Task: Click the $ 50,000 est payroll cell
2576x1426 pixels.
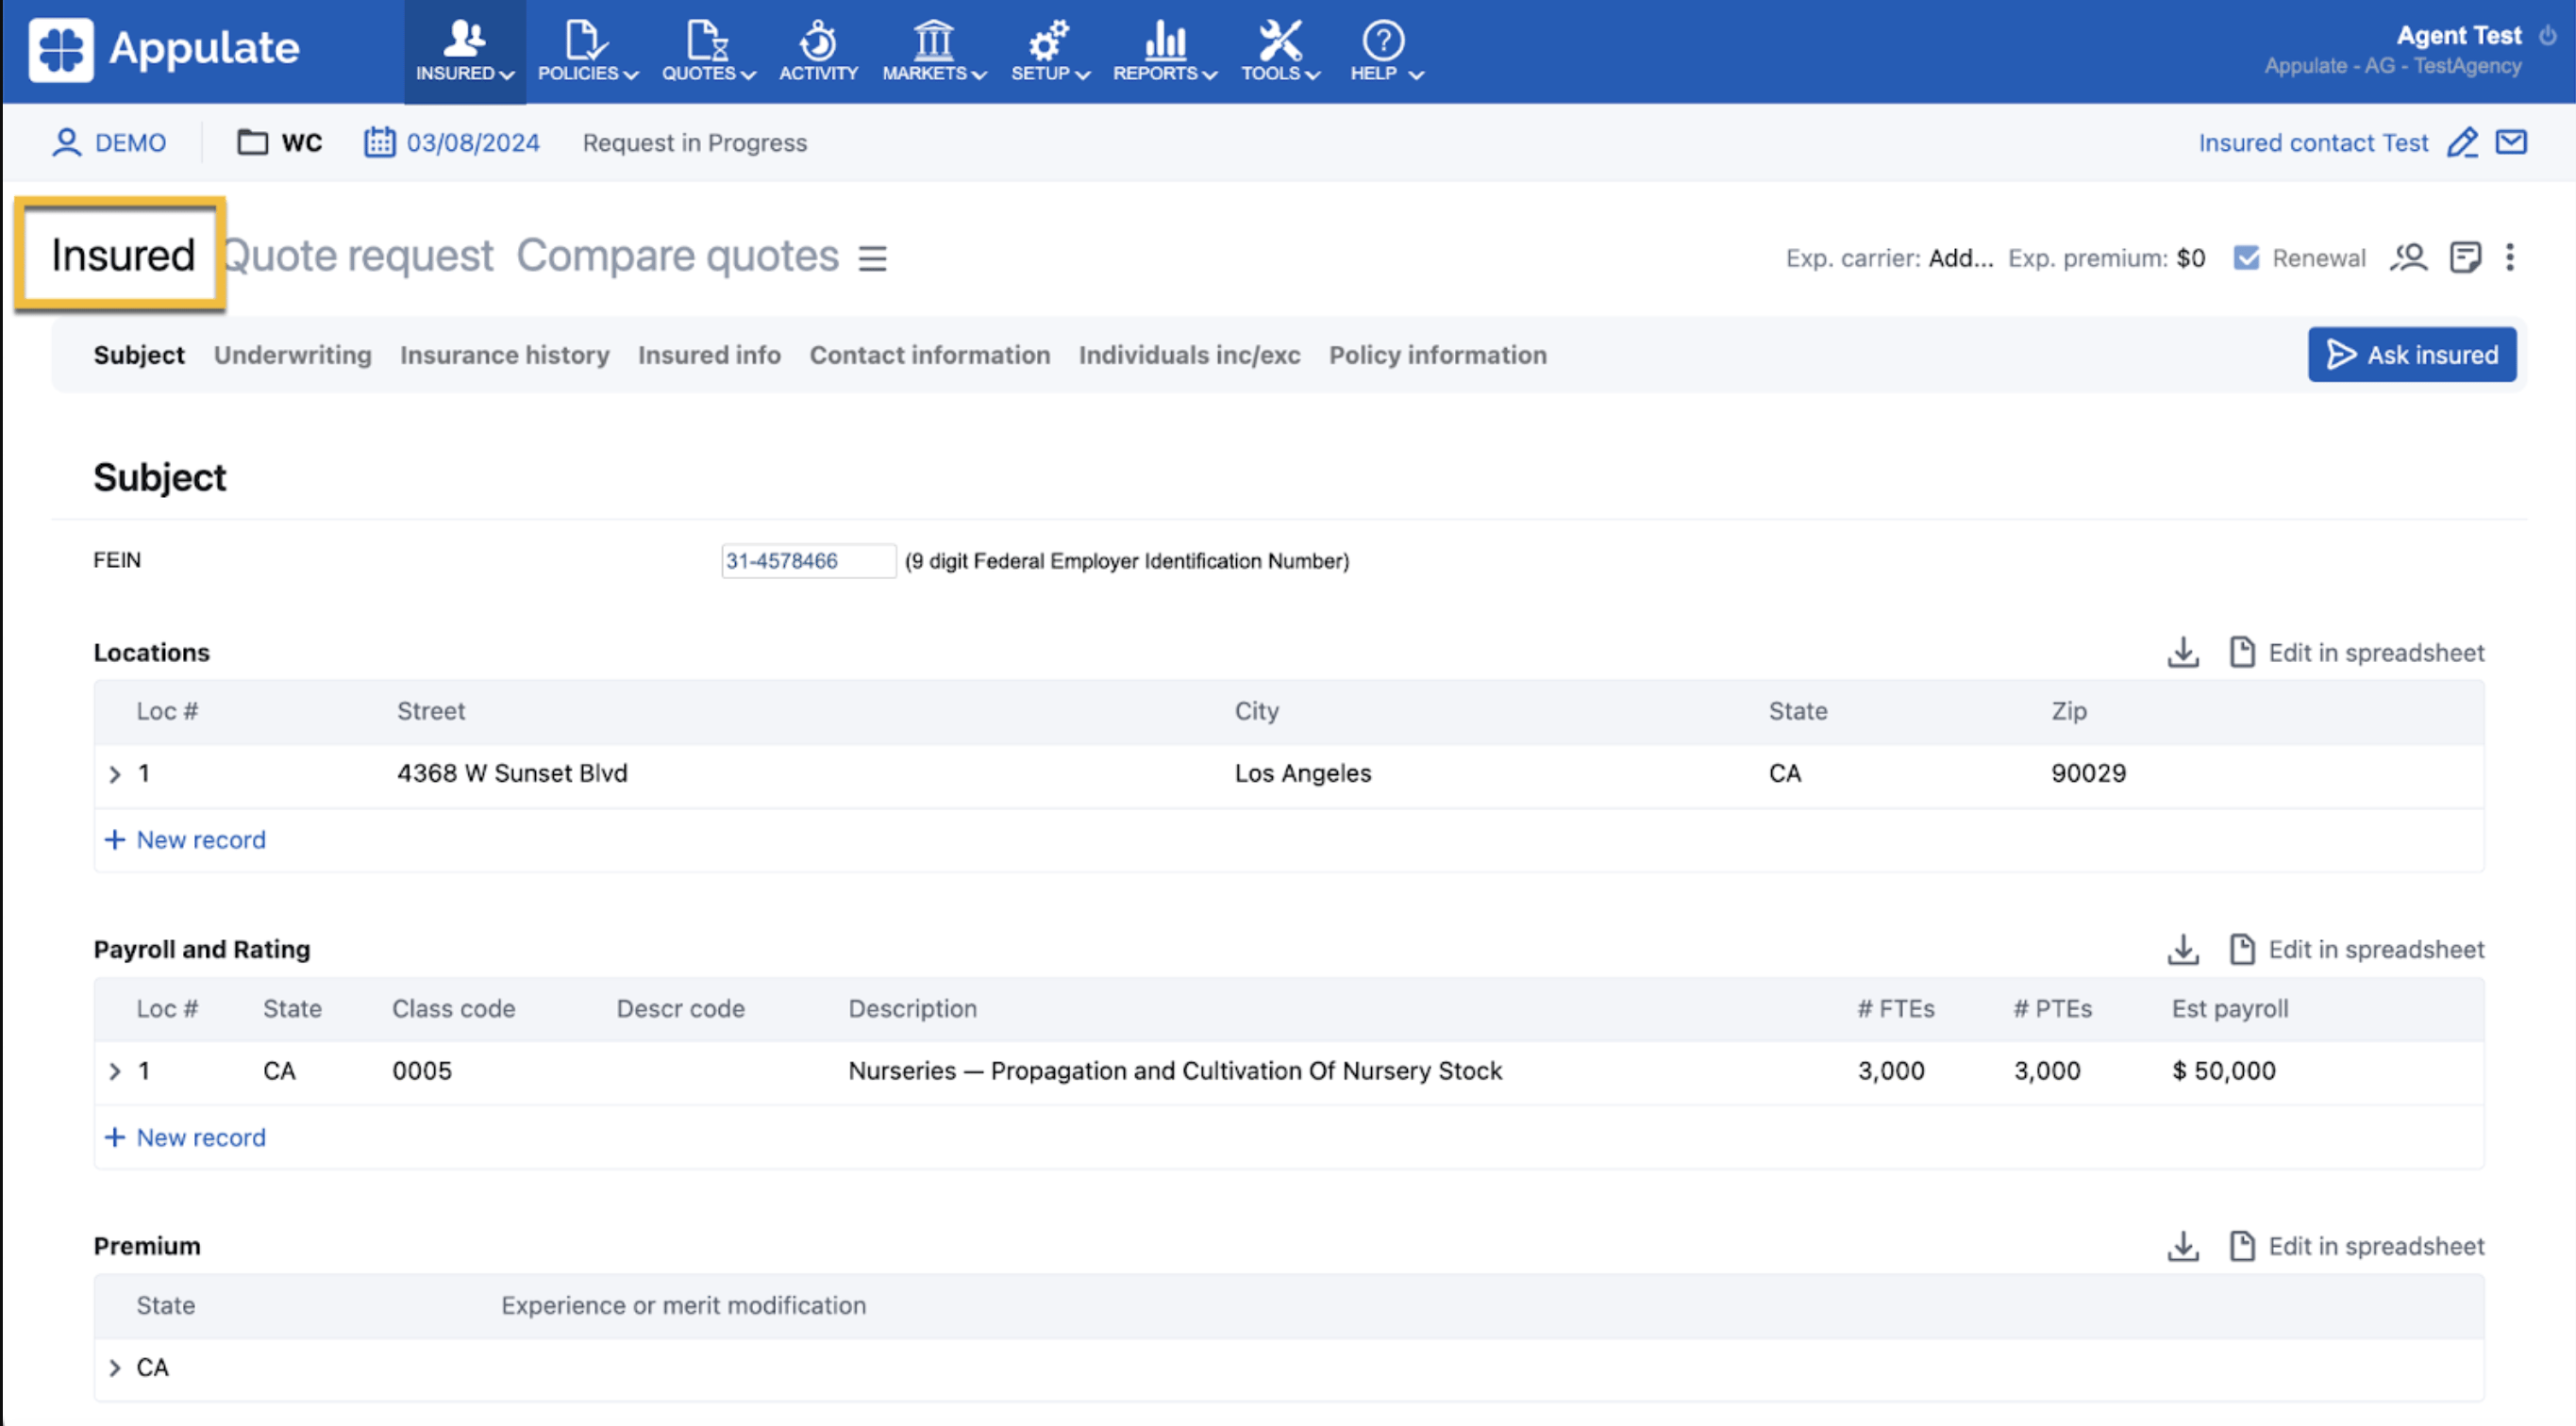Action: pos(2223,1071)
